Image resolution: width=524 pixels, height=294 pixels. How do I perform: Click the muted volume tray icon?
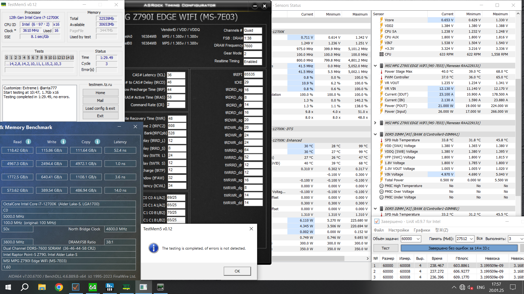click(470, 287)
